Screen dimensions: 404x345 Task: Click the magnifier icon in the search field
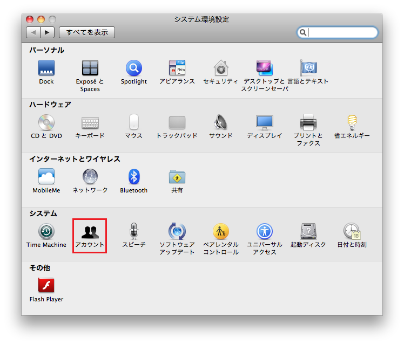pyautogui.click(x=303, y=32)
